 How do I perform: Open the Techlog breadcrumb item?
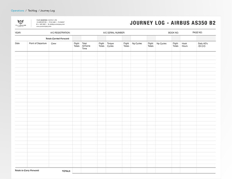point(32,11)
